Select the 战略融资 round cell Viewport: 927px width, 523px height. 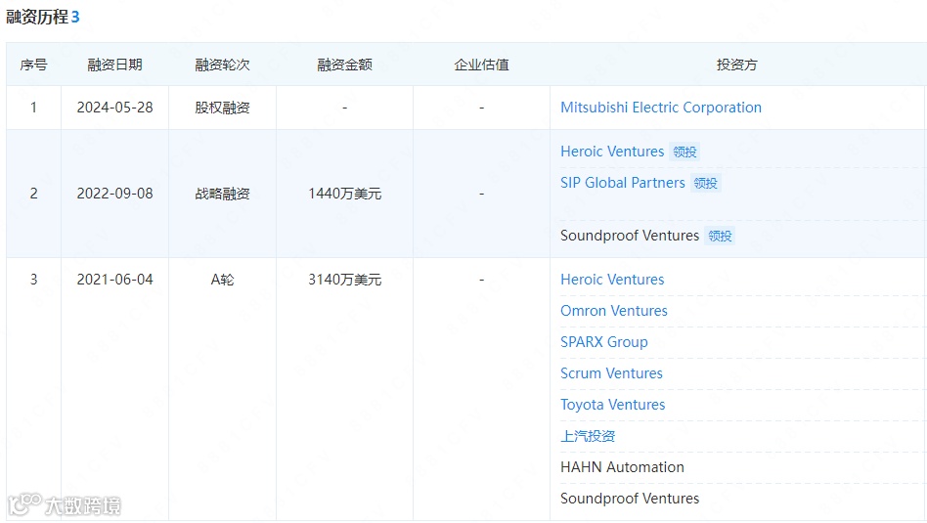(x=222, y=194)
